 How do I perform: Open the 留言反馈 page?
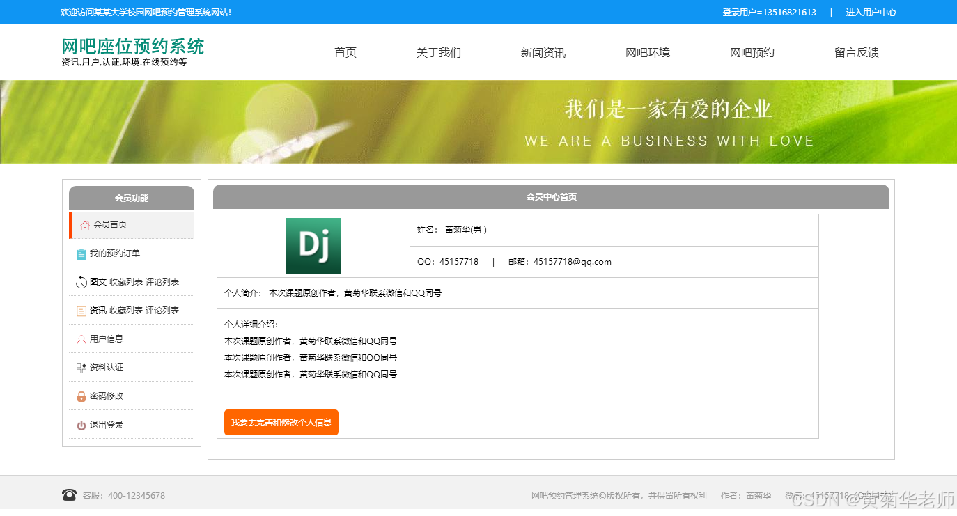[x=856, y=52]
